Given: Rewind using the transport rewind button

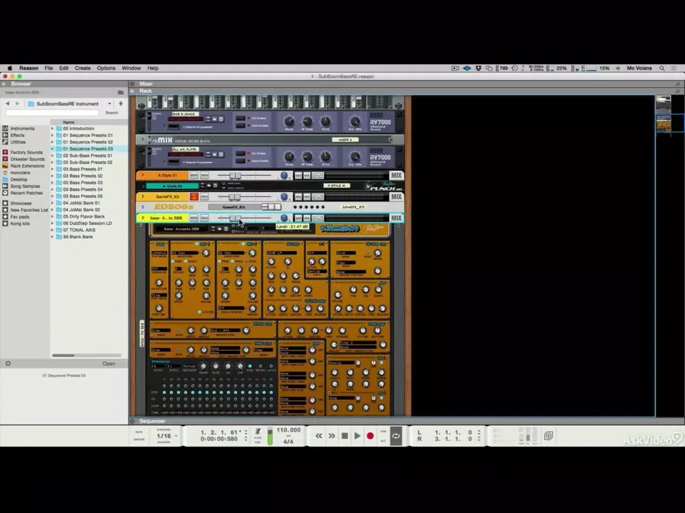Looking at the screenshot, I should click(319, 436).
